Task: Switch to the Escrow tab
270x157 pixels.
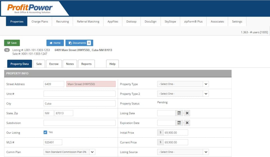Action: click(x=54, y=64)
